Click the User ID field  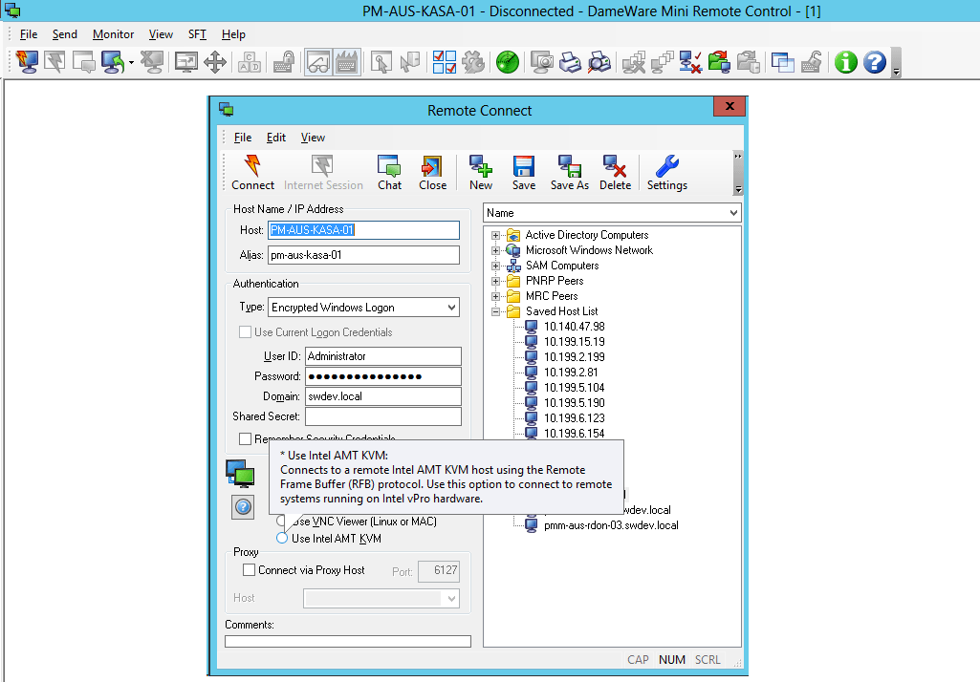383,356
